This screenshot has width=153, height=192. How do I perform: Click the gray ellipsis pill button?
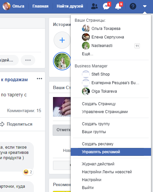28,60
